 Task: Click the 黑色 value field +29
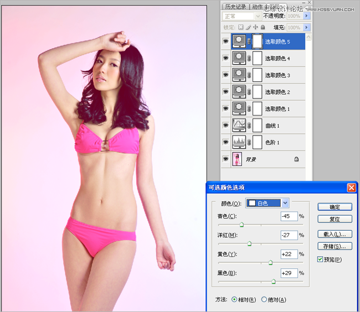[289, 273]
